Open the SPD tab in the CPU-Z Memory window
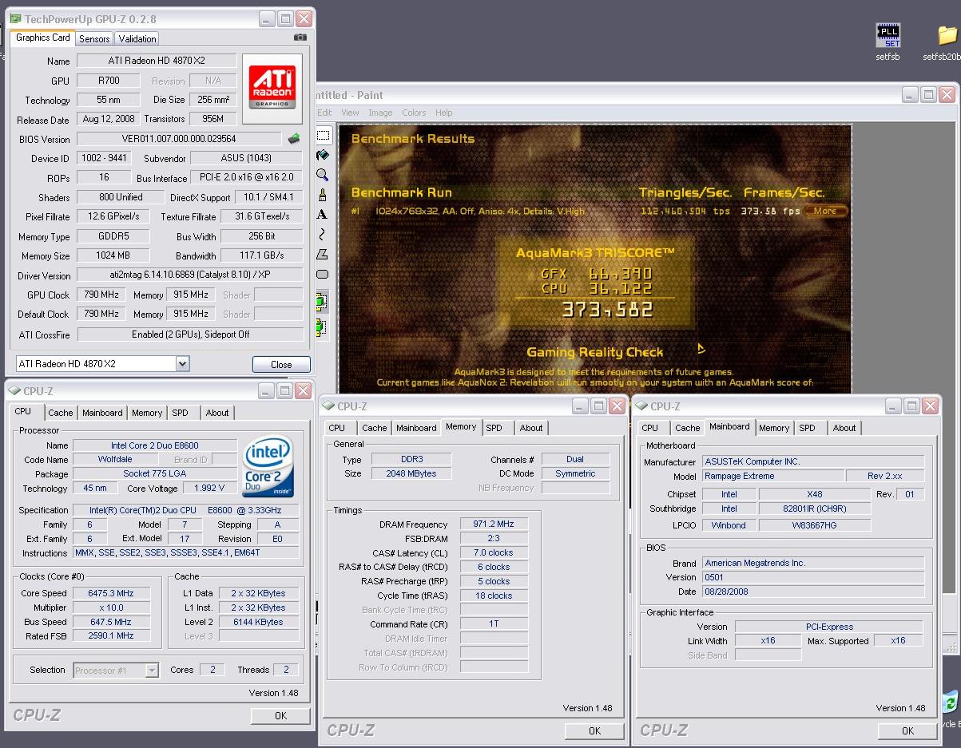The height and width of the screenshot is (748, 961). pos(494,428)
